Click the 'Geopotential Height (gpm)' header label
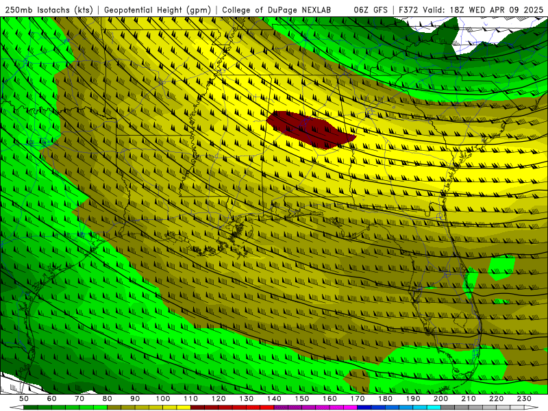This screenshot has height=411, width=548. click(x=158, y=10)
